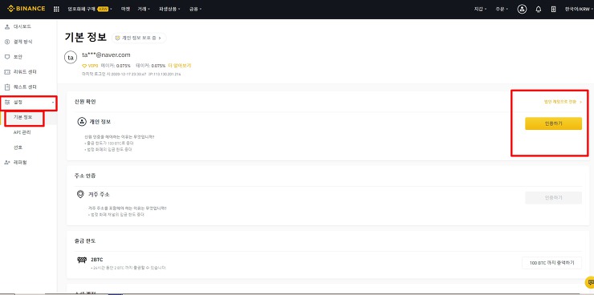The width and height of the screenshot is (594, 295).
Task: Open notifications bell icon
Action: 539,9
